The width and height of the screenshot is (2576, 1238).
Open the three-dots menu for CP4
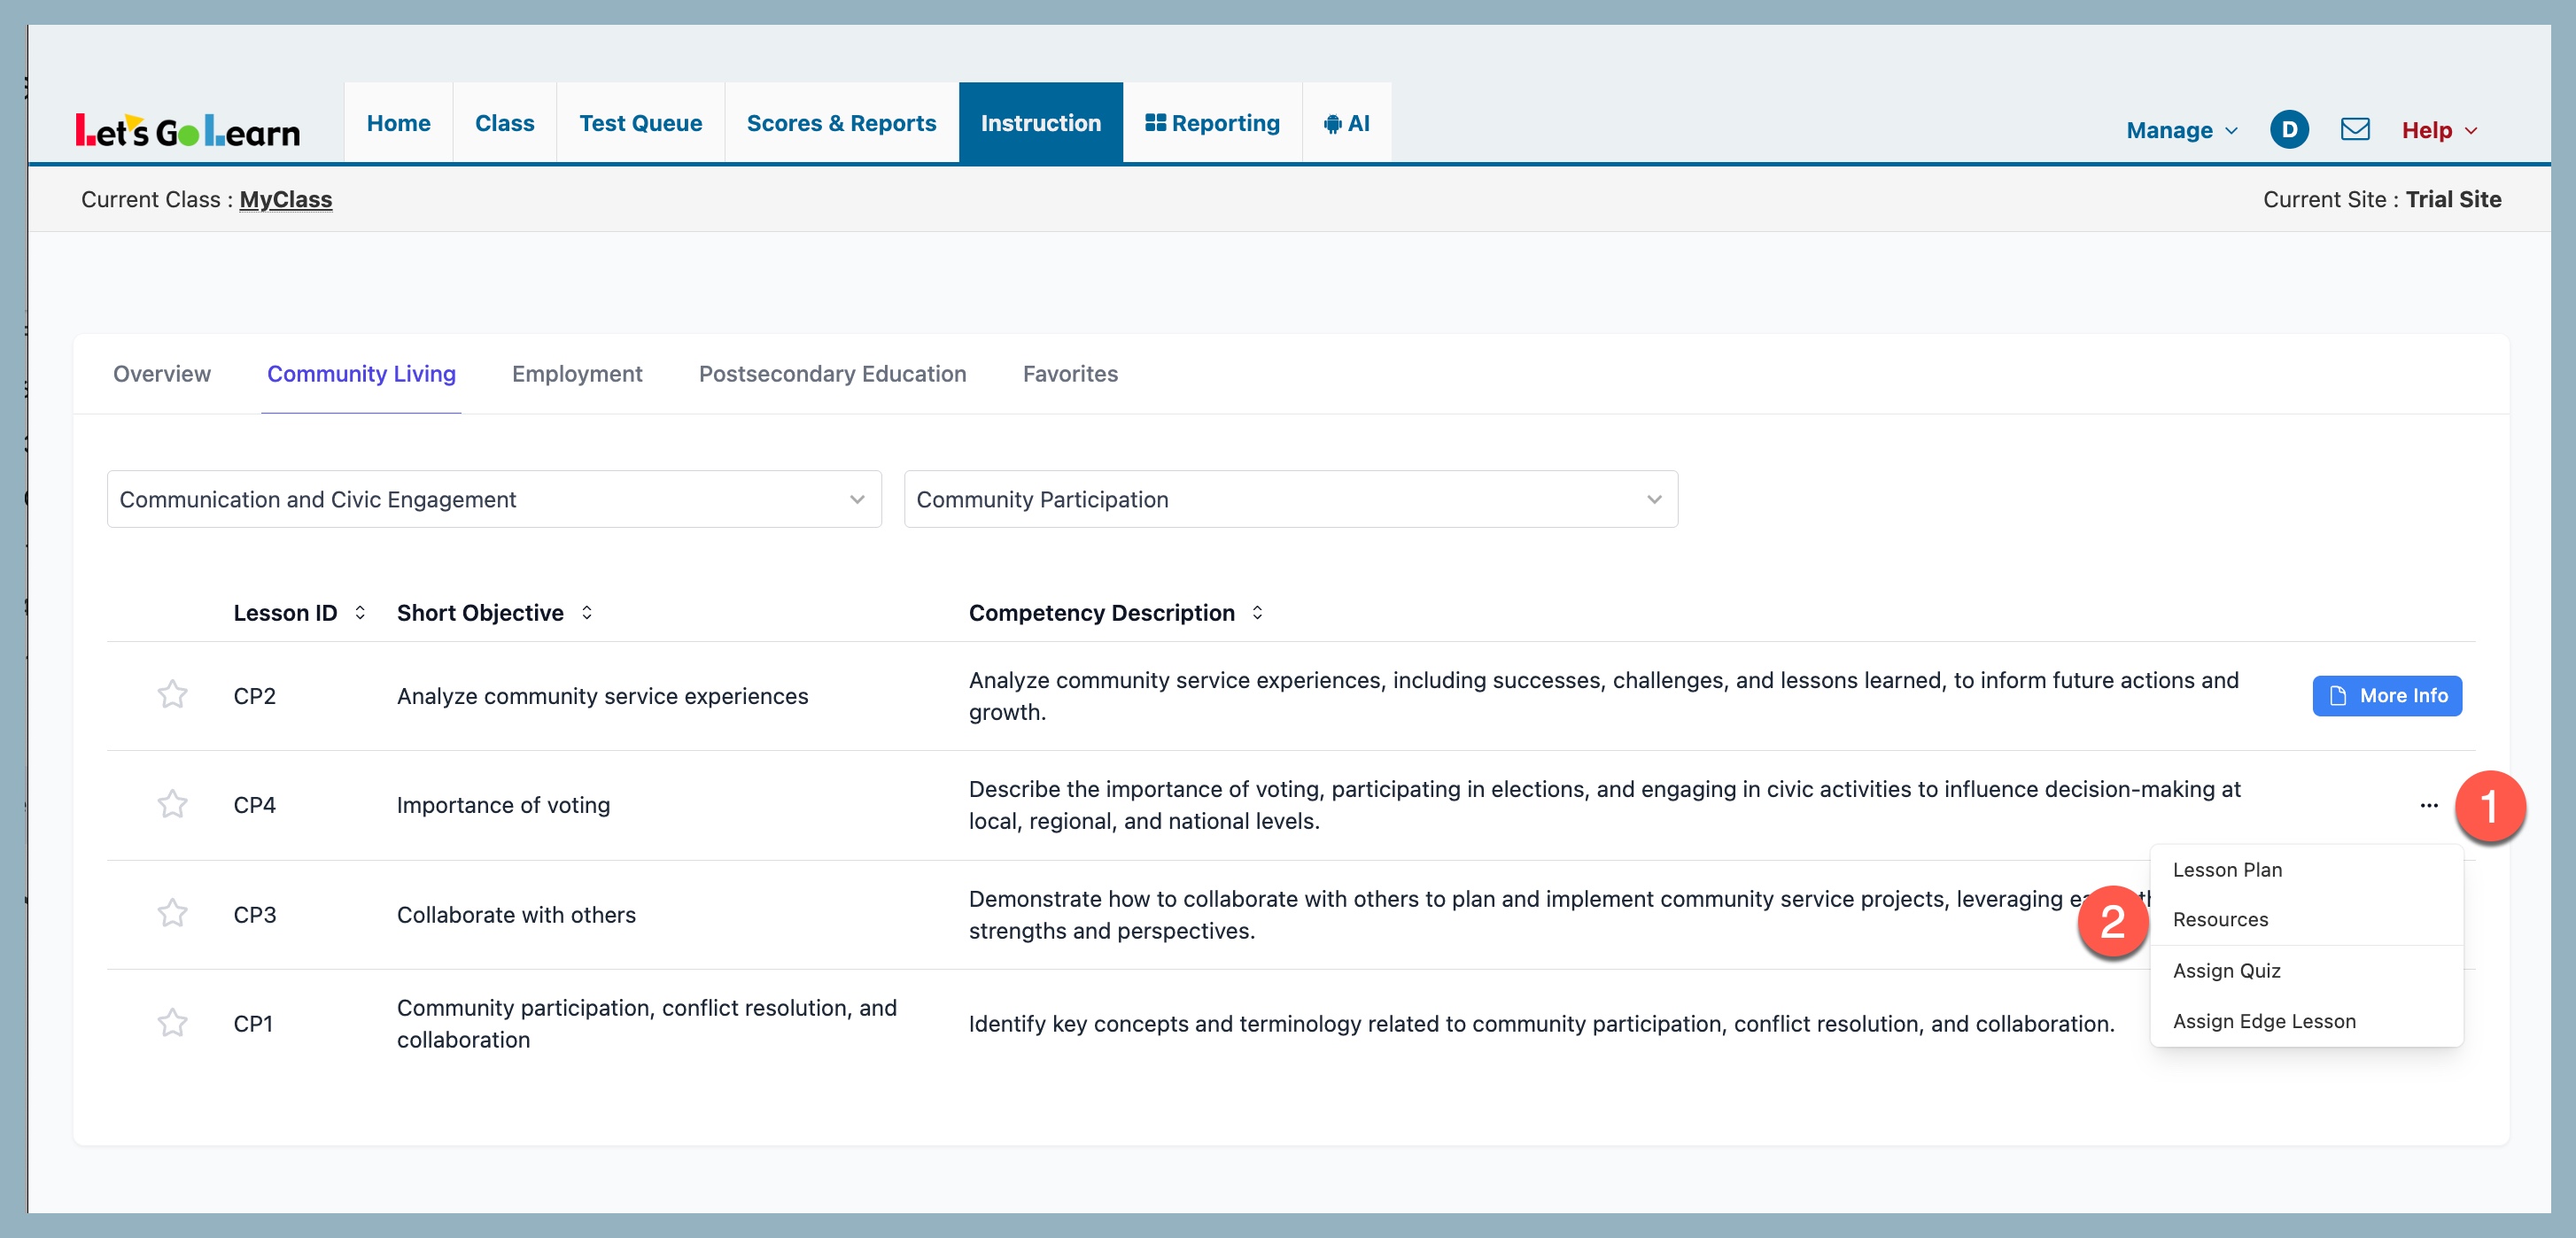click(x=2428, y=805)
